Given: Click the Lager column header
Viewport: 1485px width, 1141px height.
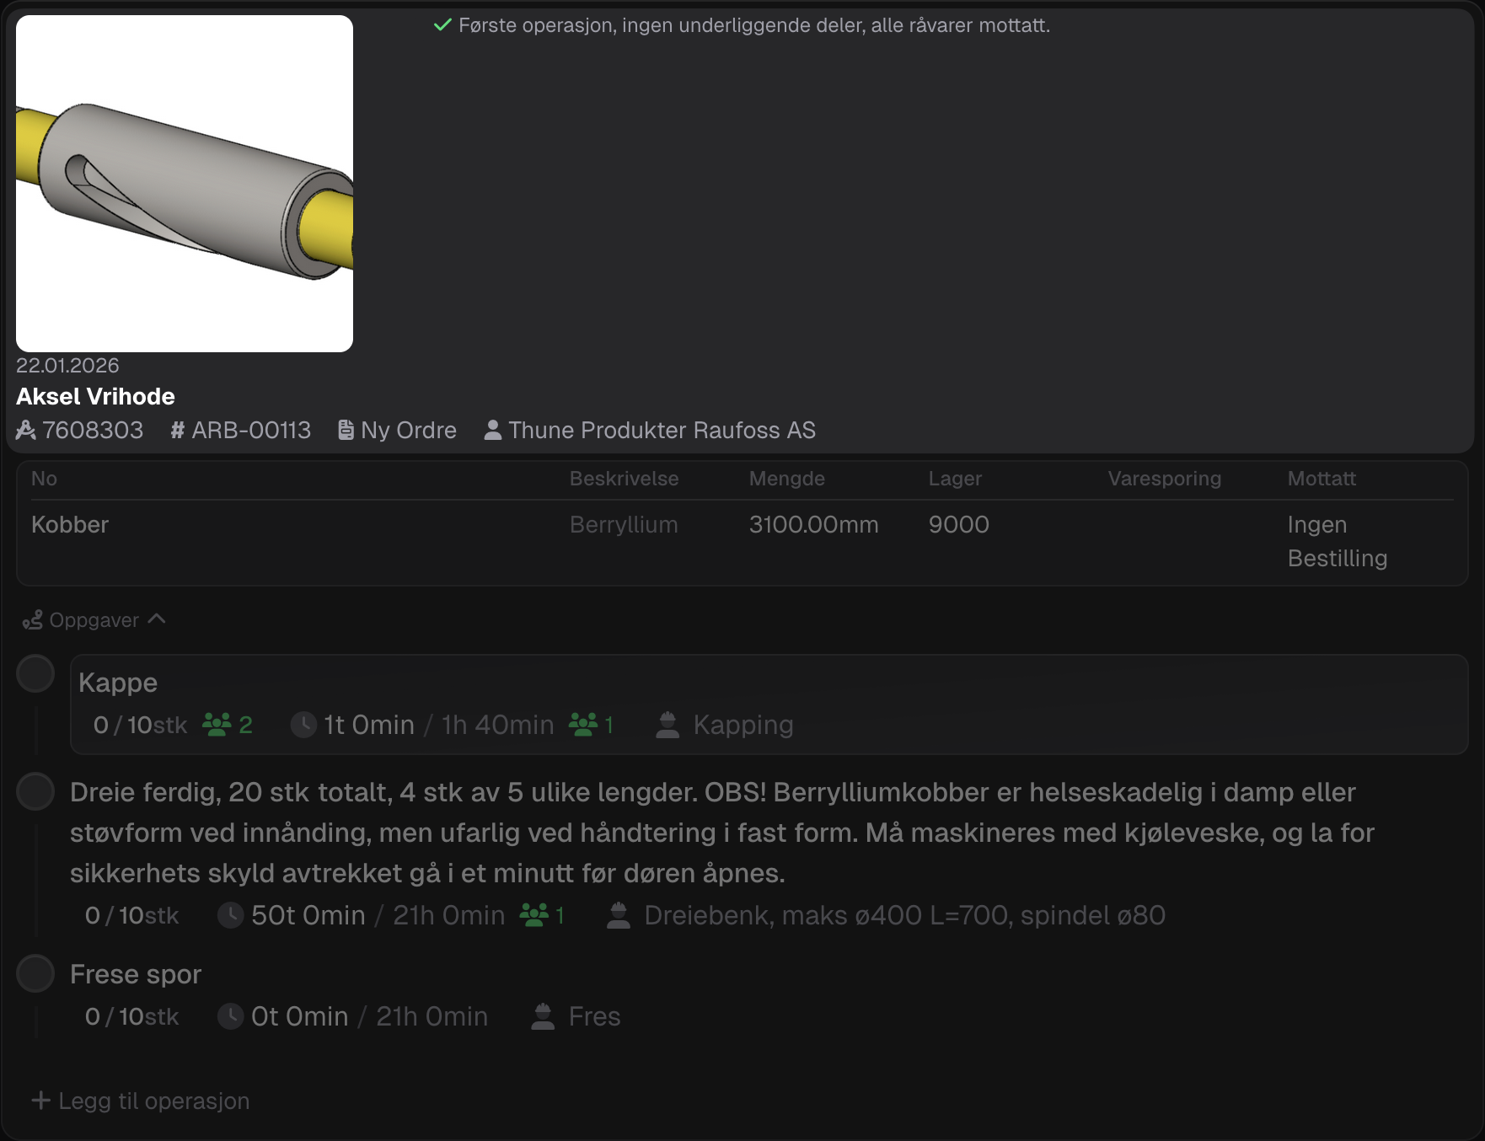Looking at the screenshot, I should tap(955, 479).
